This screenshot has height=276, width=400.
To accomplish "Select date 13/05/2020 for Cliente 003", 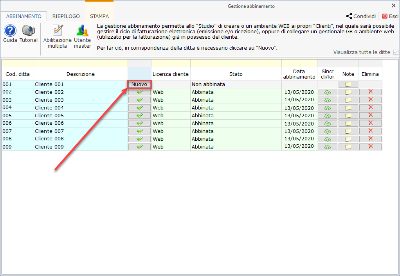I will click(x=299, y=100).
